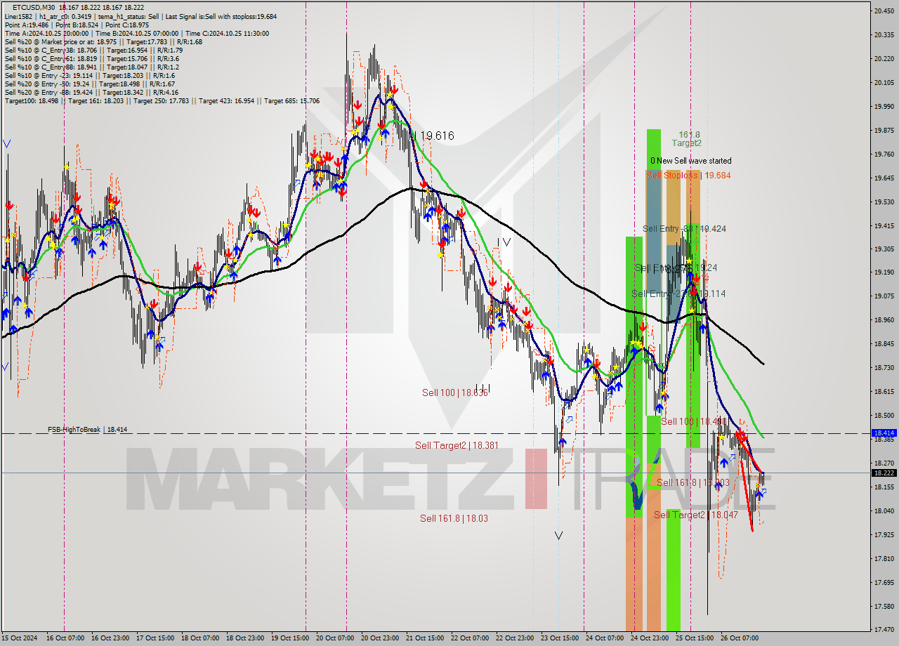Click the 19.616 price label on chart

pos(436,136)
